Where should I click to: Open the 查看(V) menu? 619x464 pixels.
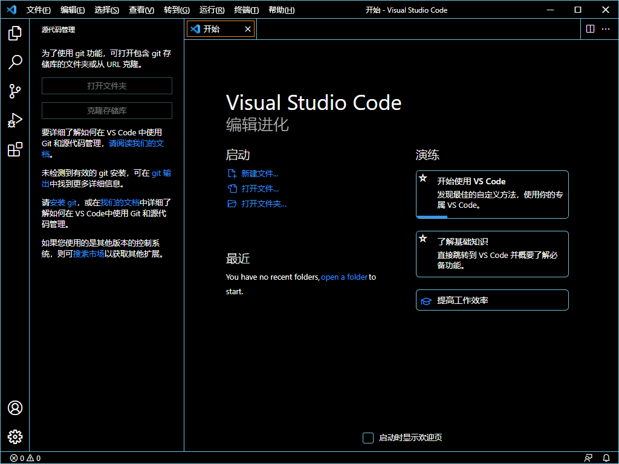point(141,10)
